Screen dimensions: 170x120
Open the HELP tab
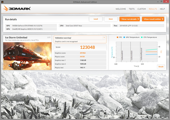(x=162, y=9)
